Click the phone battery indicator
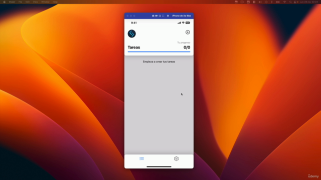The height and width of the screenshot is (180, 321). coord(188,23)
